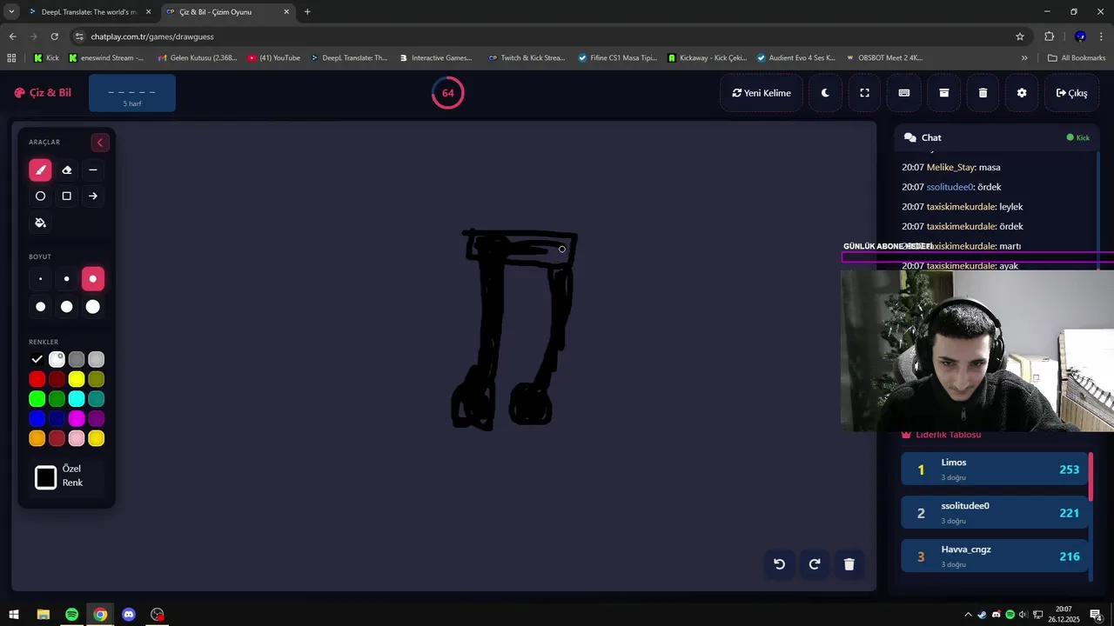The width and height of the screenshot is (1114, 626).
Task: Reload the page
Action: coord(54,37)
